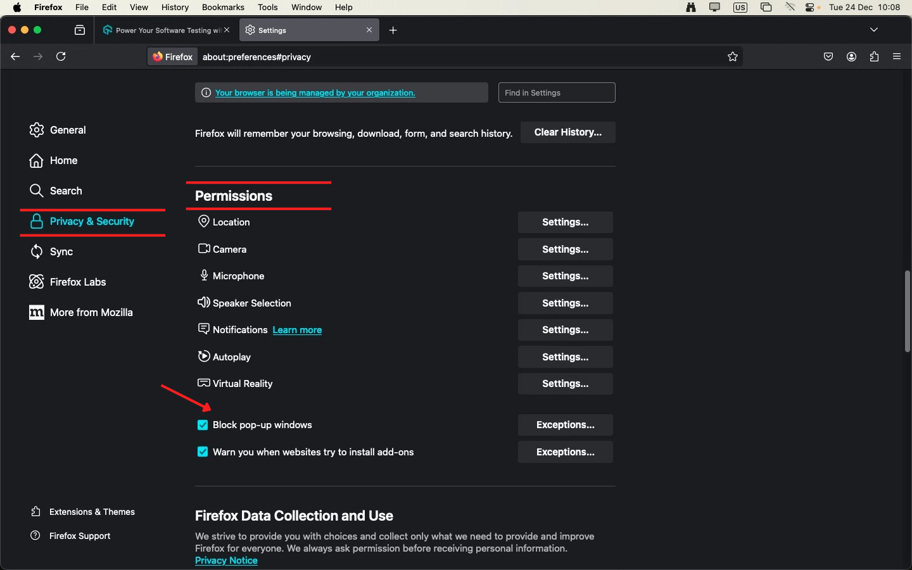
Task: Open the History menu
Action: point(174,7)
